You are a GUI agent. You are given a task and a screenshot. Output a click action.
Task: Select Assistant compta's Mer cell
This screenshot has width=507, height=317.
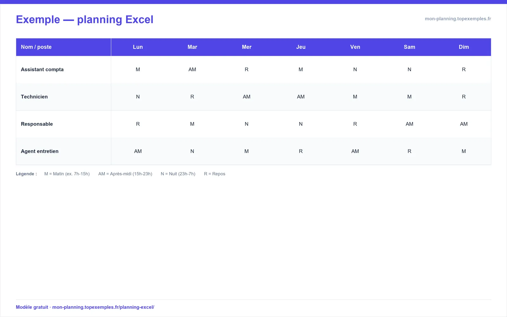pos(247,69)
